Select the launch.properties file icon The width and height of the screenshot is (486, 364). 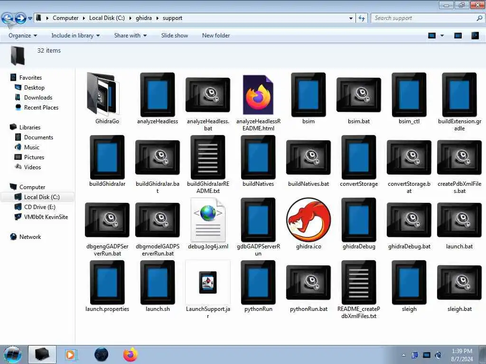[x=107, y=282]
